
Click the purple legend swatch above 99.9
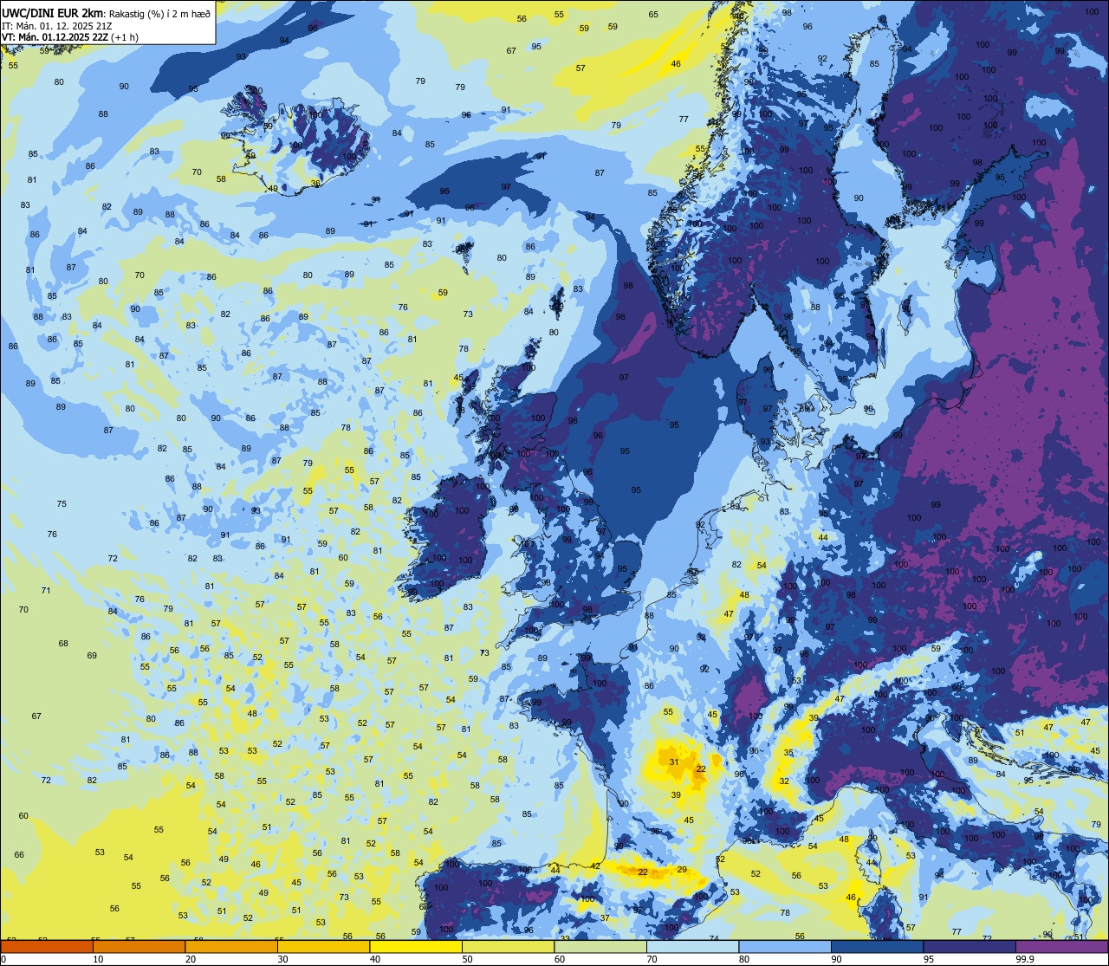[1061, 947]
